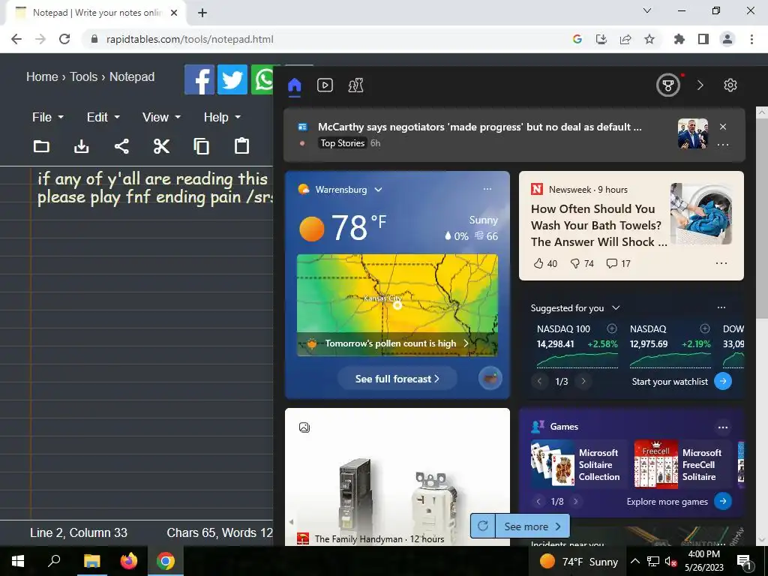
Task: Select the widgets Home tab icon
Action: coord(294,85)
